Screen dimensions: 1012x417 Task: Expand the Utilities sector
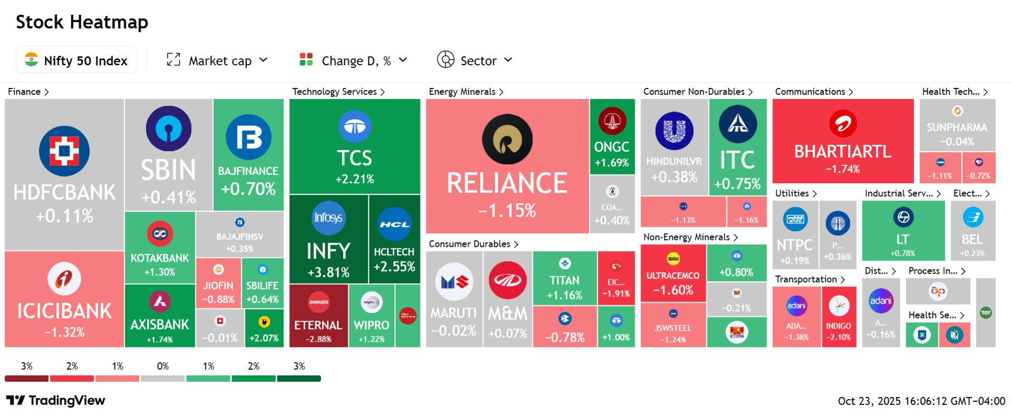[x=796, y=193]
